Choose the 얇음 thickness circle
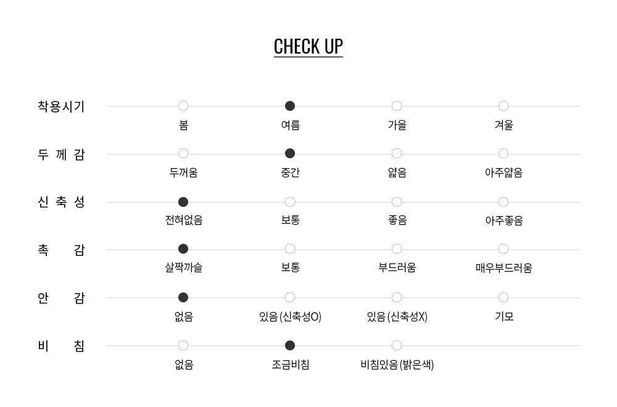 click(x=397, y=153)
